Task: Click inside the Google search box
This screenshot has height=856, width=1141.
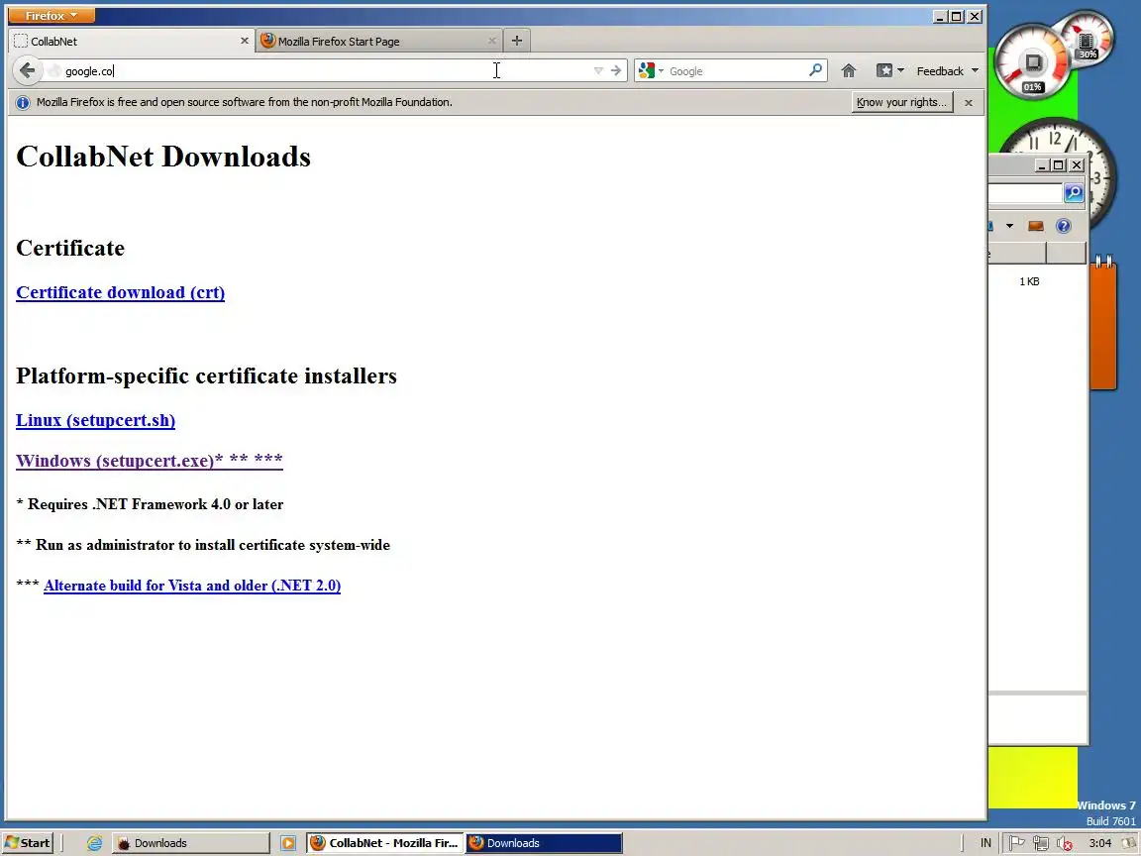Action: coord(735,70)
